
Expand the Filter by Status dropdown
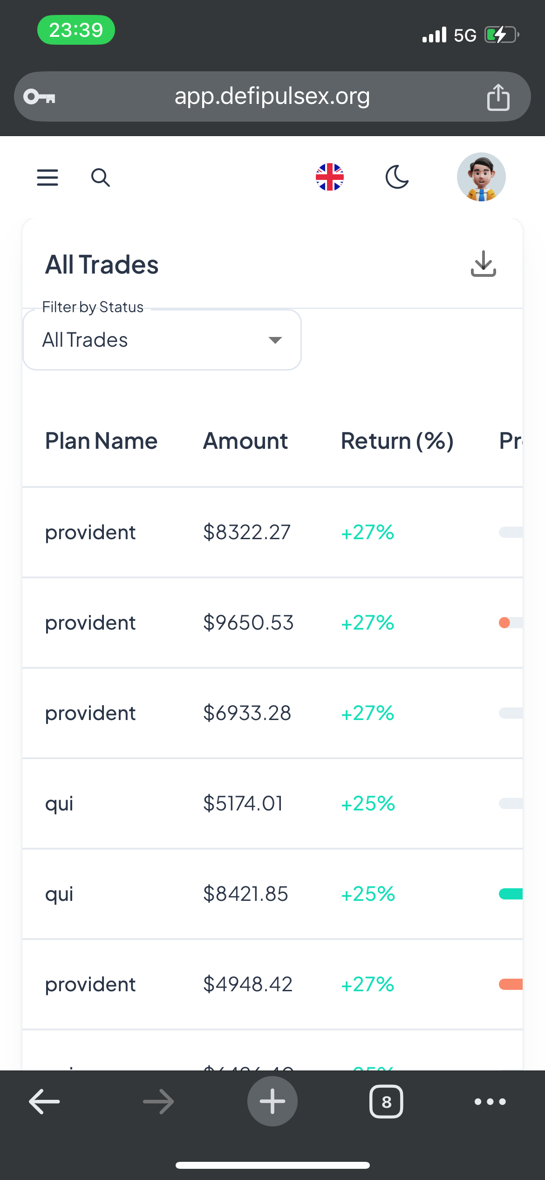pos(162,340)
